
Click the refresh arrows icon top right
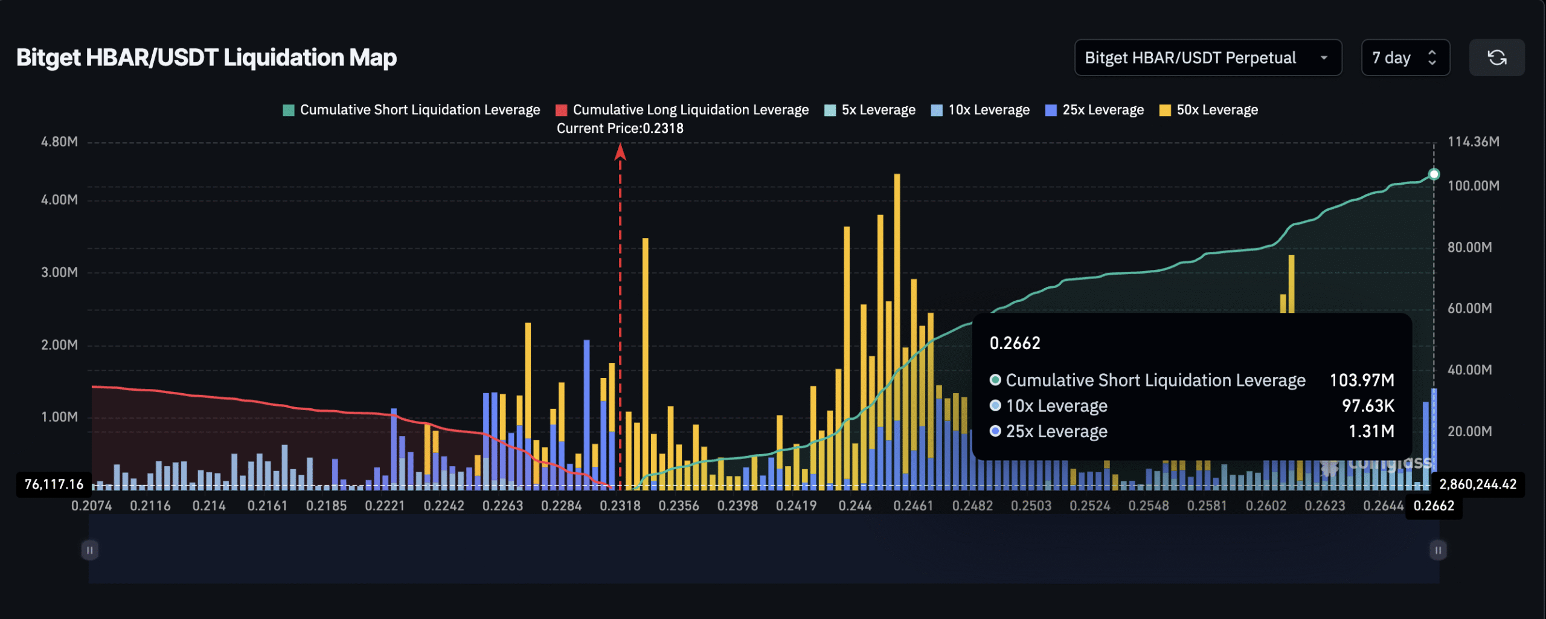click(x=1497, y=57)
